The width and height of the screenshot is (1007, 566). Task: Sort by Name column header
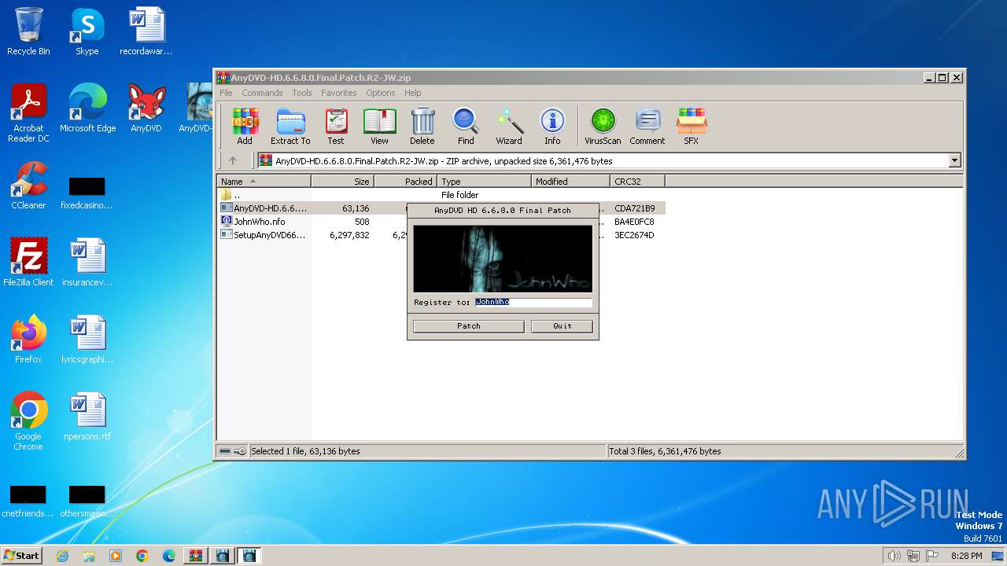point(264,181)
